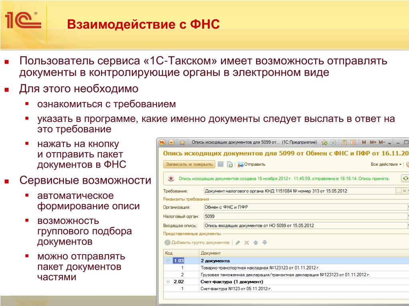
Task: Clear the Требование field with the X button
Action: coord(405,191)
